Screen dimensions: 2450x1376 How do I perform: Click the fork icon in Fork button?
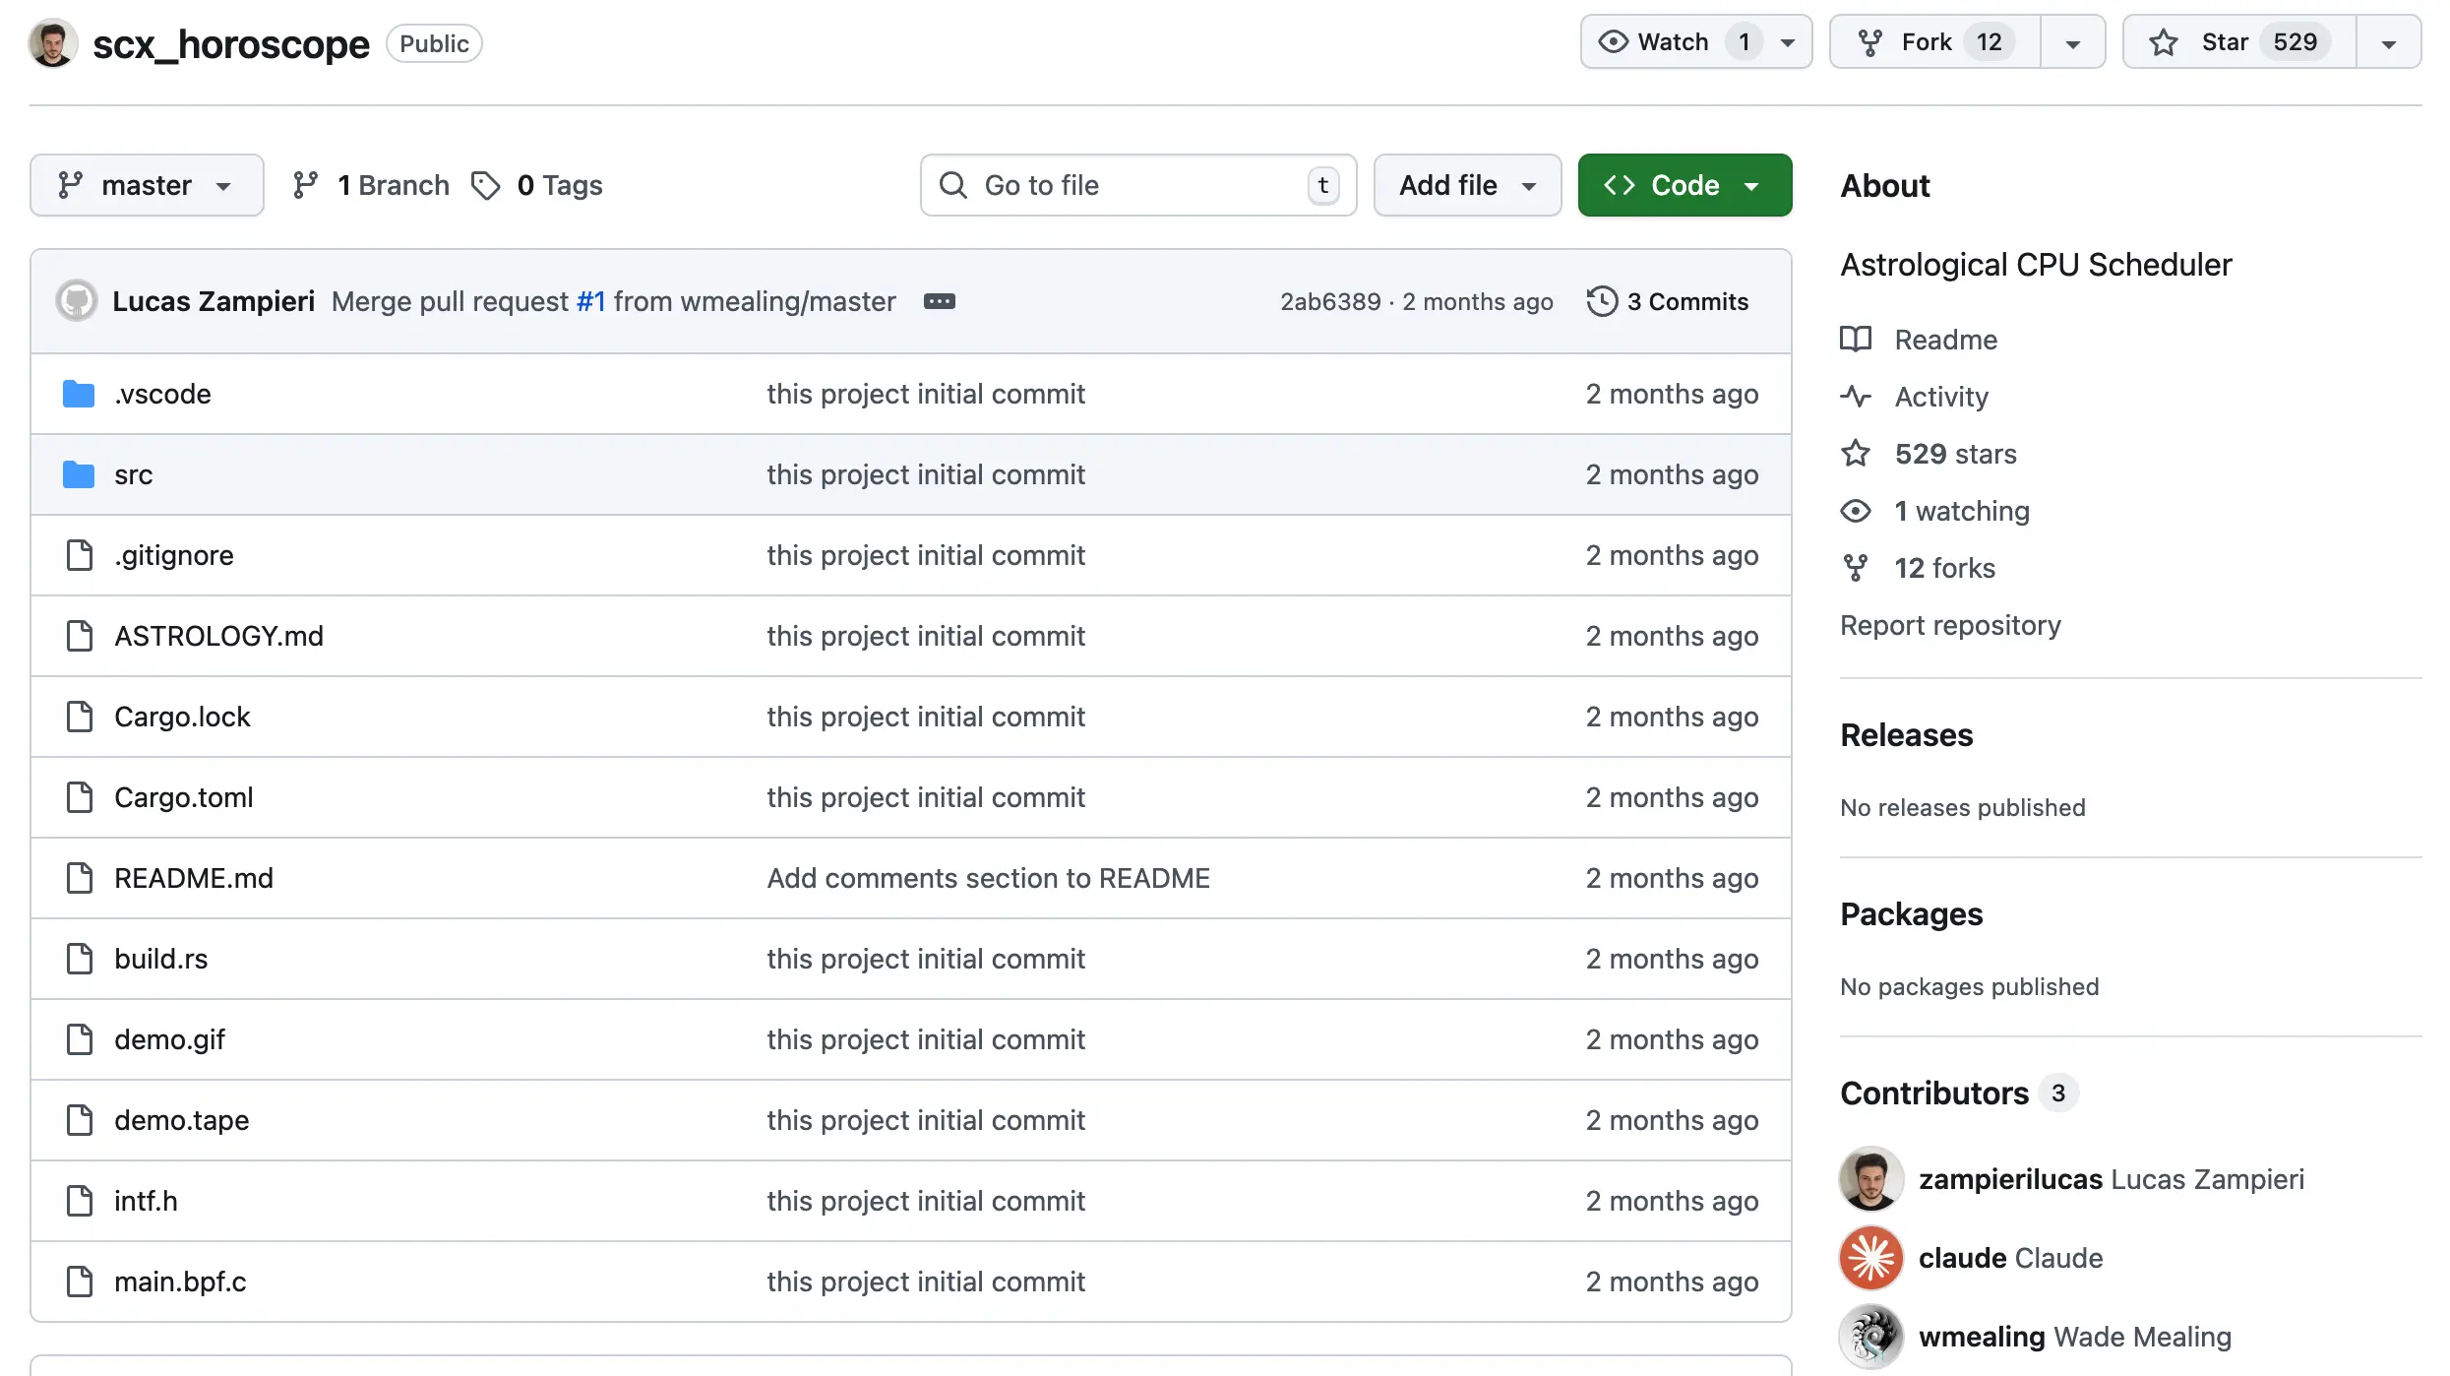[1869, 42]
